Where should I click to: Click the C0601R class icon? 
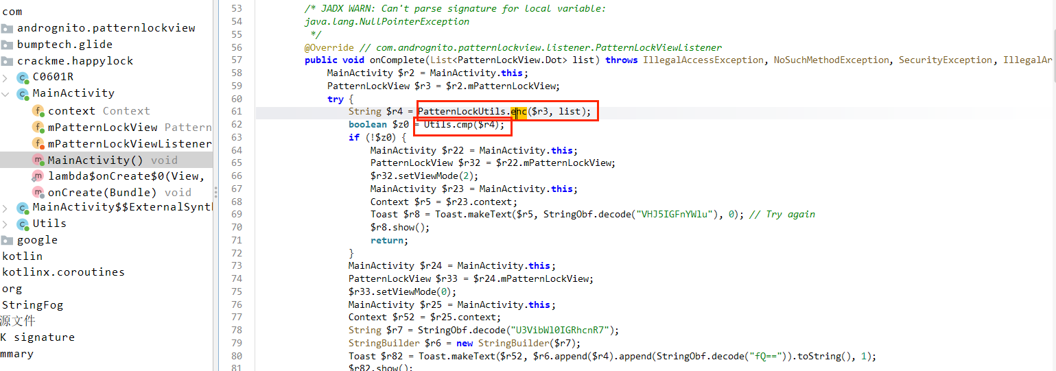point(23,77)
